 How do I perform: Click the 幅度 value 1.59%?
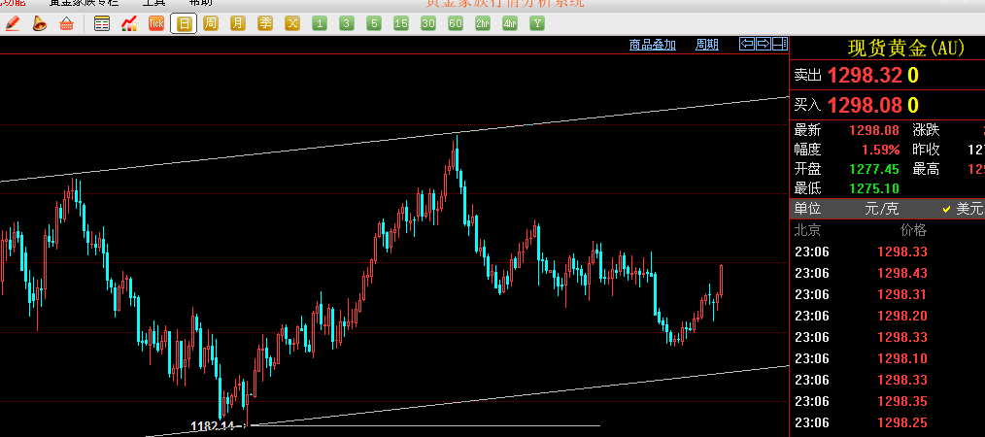pos(880,151)
